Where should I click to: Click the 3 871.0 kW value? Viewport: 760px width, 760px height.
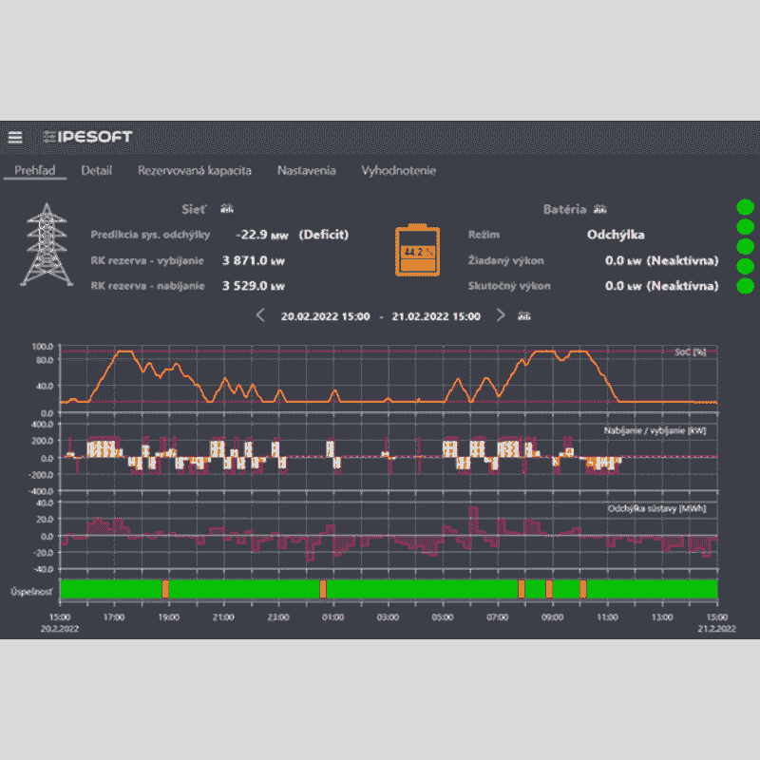254,260
